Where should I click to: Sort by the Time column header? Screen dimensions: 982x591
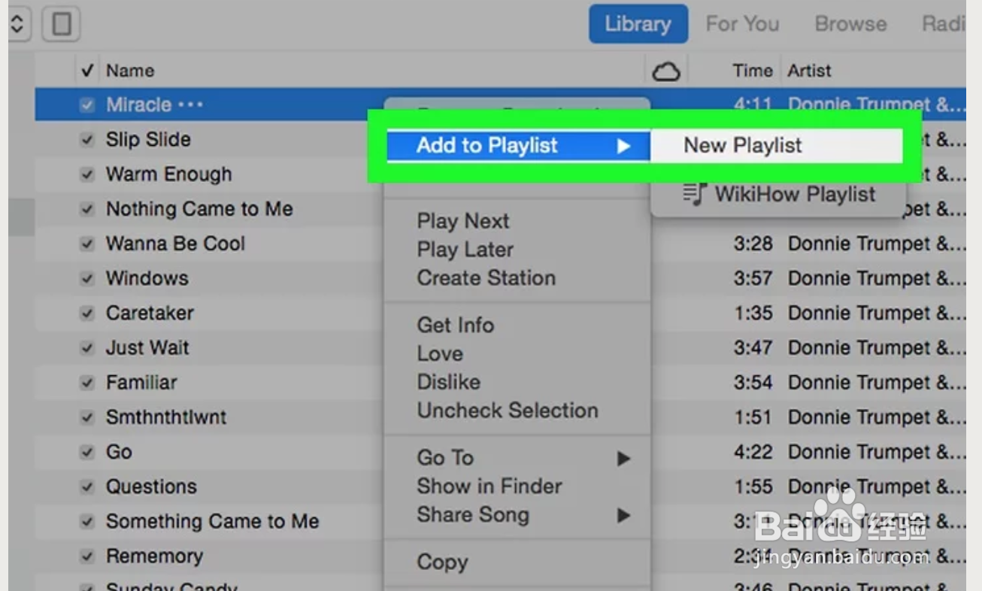tap(753, 71)
